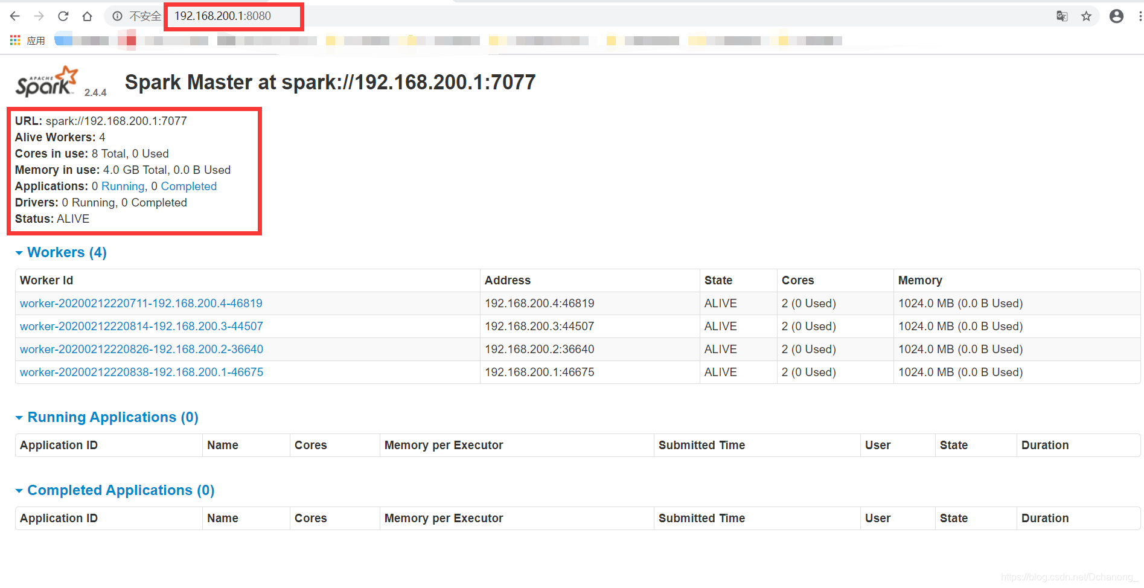Focus the address bar showing 192.168.200.1:8080

(222, 16)
